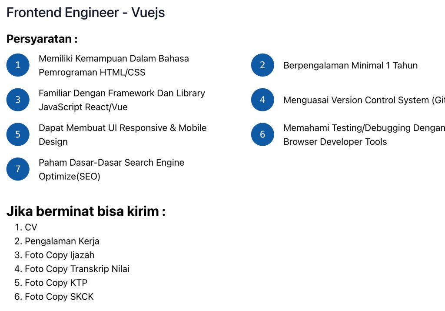Click the Jika berminat bisa kirim heading
Viewport: 445px width, 311px height.
tap(86, 212)
